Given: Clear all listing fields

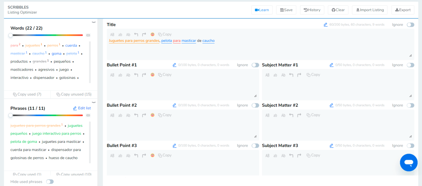Looking at the screenshot, I should (338, 10).
